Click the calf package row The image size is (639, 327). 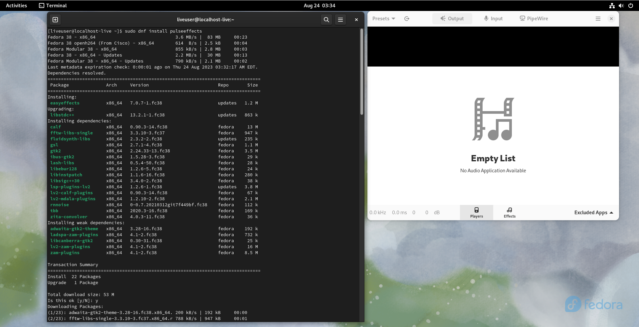[x=154, y=127]
